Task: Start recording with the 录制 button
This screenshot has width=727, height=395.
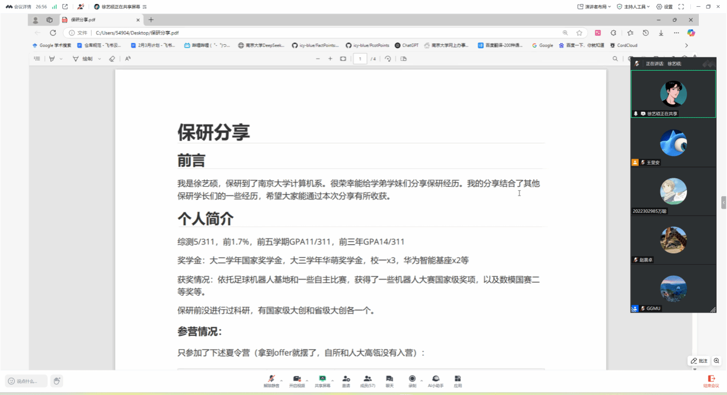Action: click(412, 380)
